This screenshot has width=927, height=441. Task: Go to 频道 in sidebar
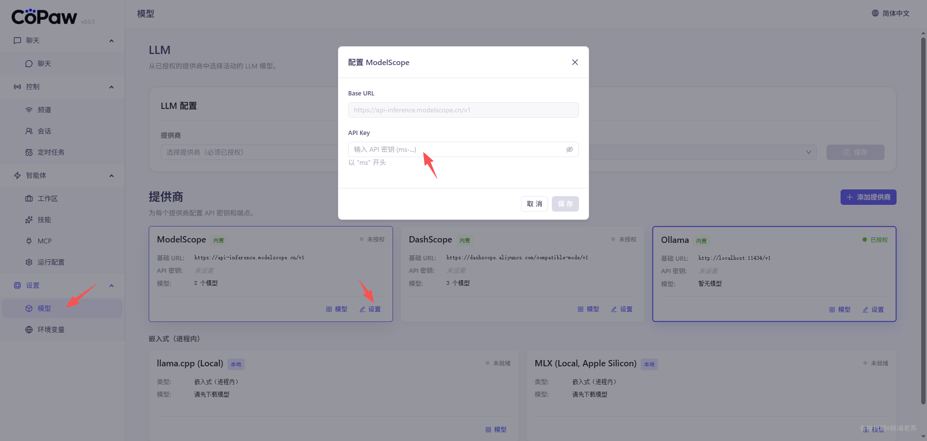tap(62, 110)
